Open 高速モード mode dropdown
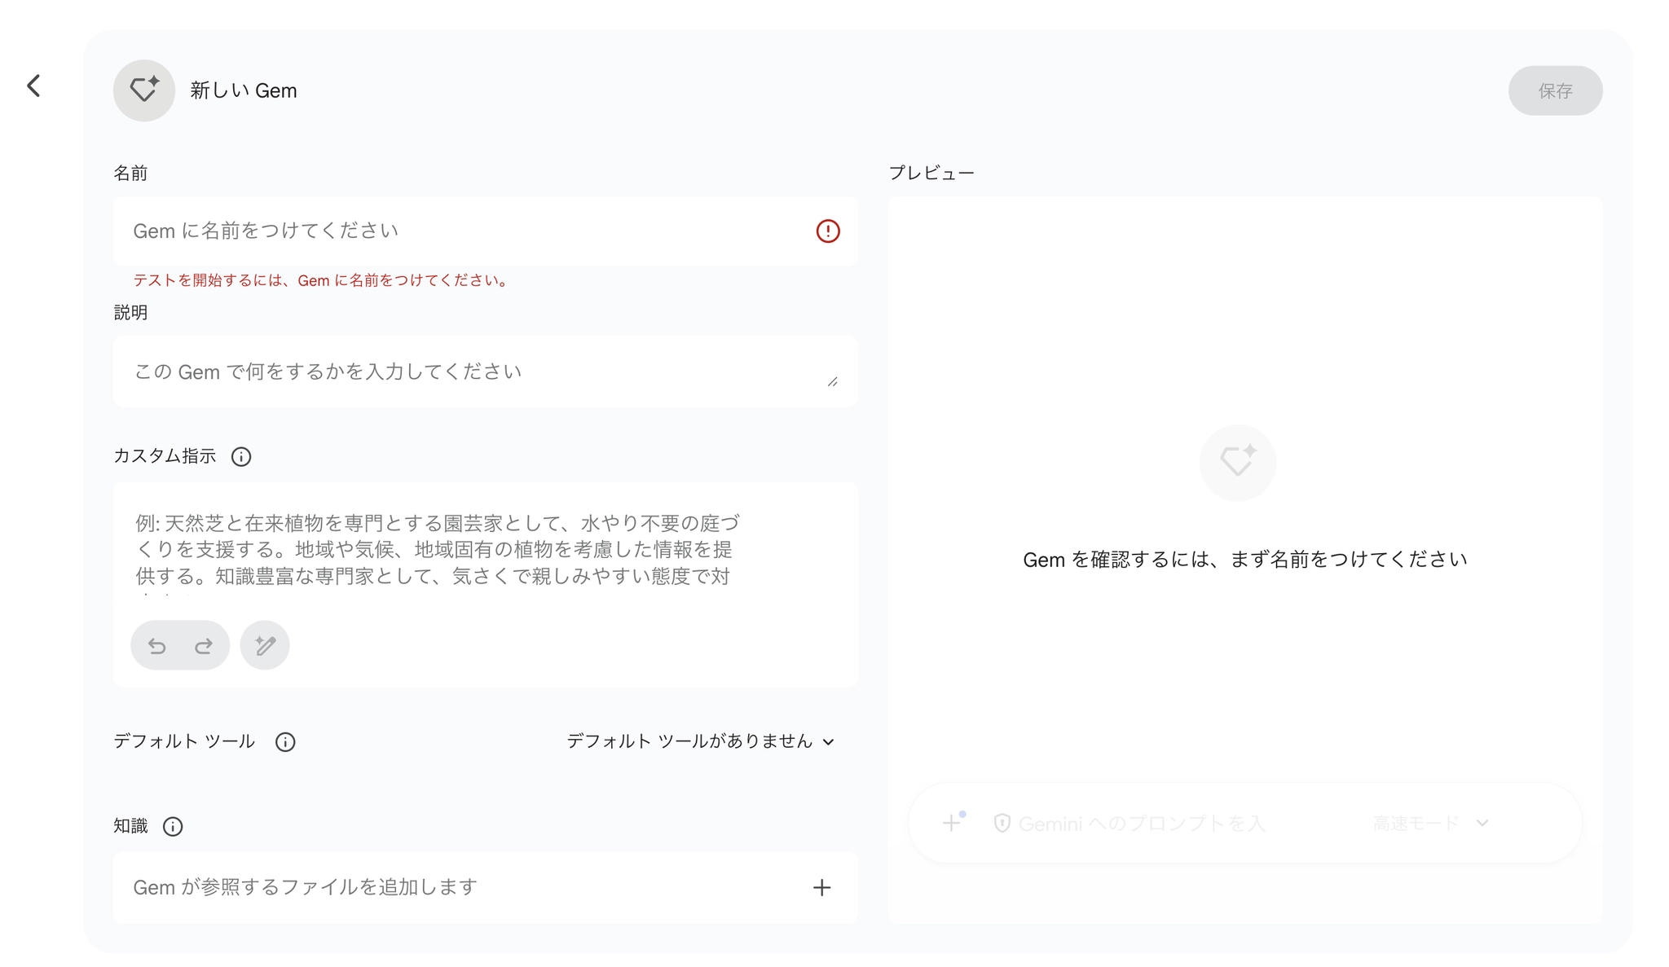This screenshot has width=1669, height=967. click(1430, 824)
